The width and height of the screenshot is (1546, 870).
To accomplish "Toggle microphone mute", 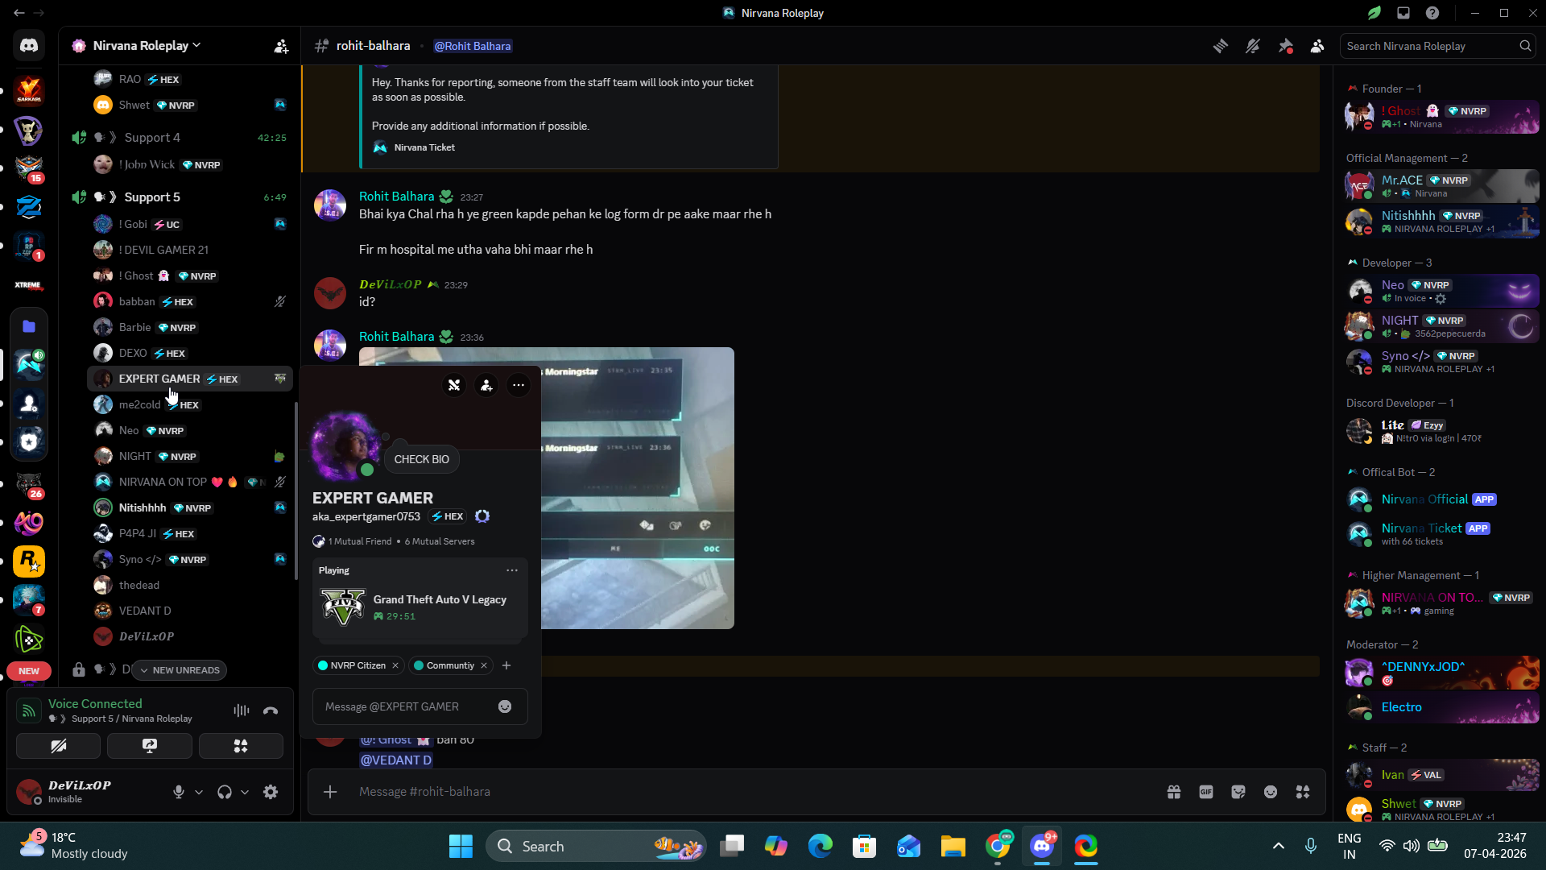I will pos(179,792).
